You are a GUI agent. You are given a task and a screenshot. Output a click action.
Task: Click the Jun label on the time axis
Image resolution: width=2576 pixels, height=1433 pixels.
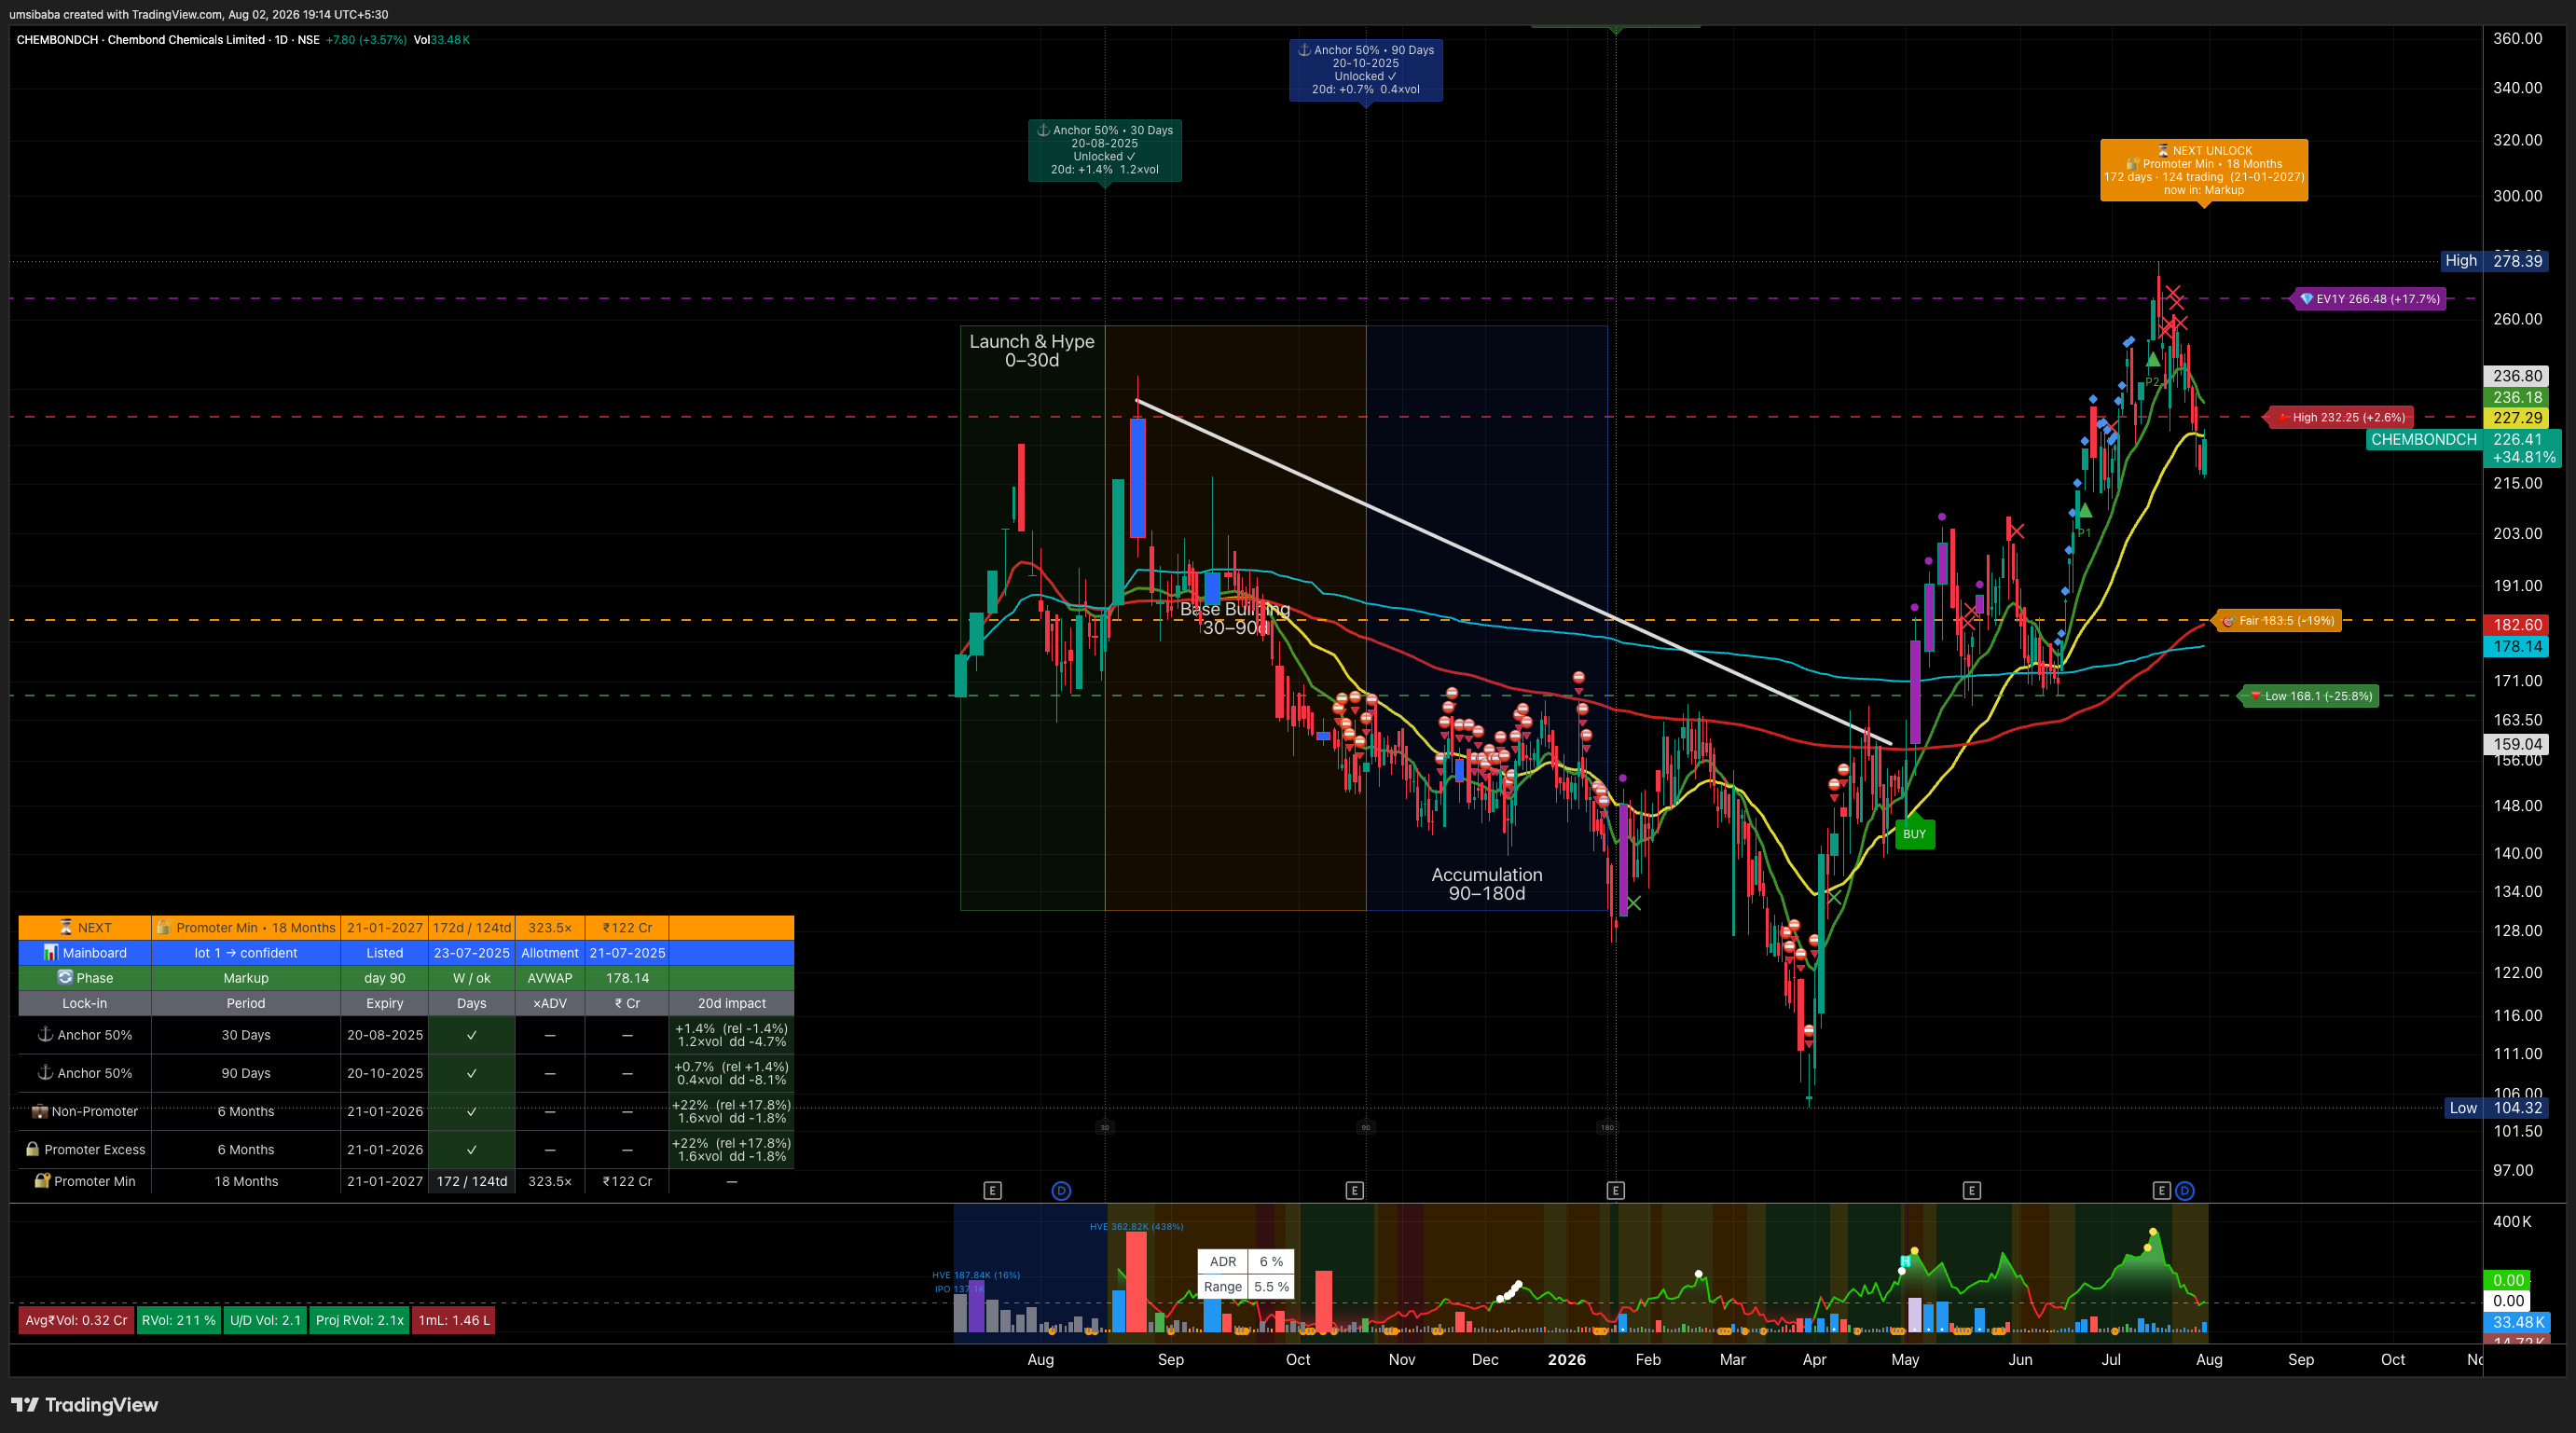[x=2020, y=1359]
